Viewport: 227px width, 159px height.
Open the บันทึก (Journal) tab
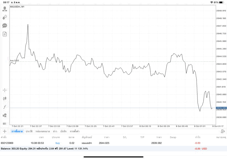[63, 132]
